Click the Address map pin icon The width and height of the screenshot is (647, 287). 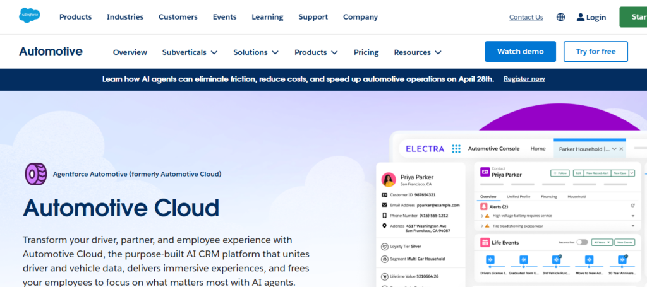(385, 226)
